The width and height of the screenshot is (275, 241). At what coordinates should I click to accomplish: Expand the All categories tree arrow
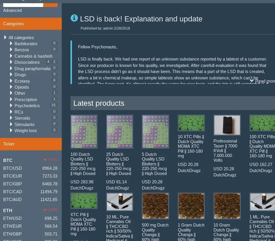5,37
